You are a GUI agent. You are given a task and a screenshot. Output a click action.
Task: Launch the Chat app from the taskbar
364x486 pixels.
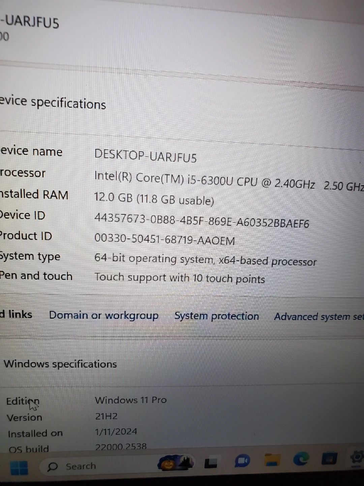(x=242, y=461)
